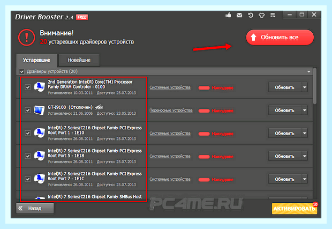Viewport: 332px width, 229px height.
Task: Click Обновить for GT-I9100 driver
Action: [x=285, y=110]
